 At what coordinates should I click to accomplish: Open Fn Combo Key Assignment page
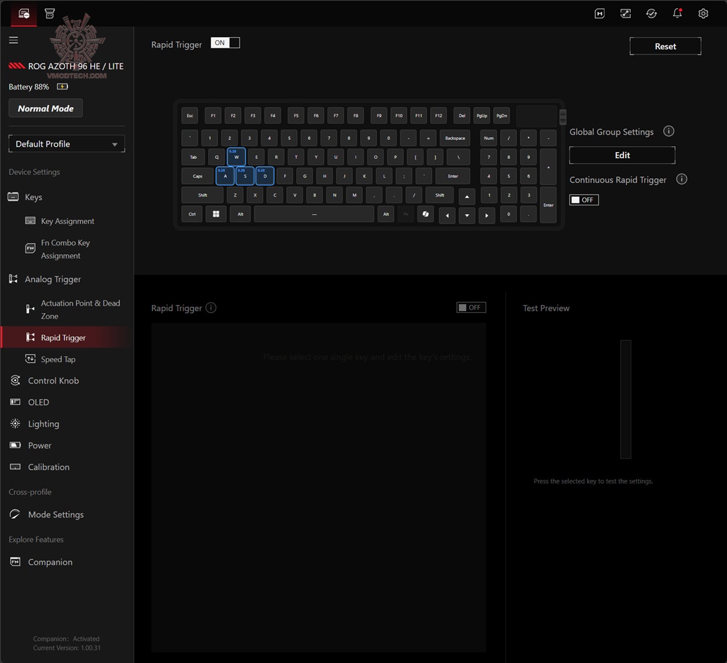[65, 249]
